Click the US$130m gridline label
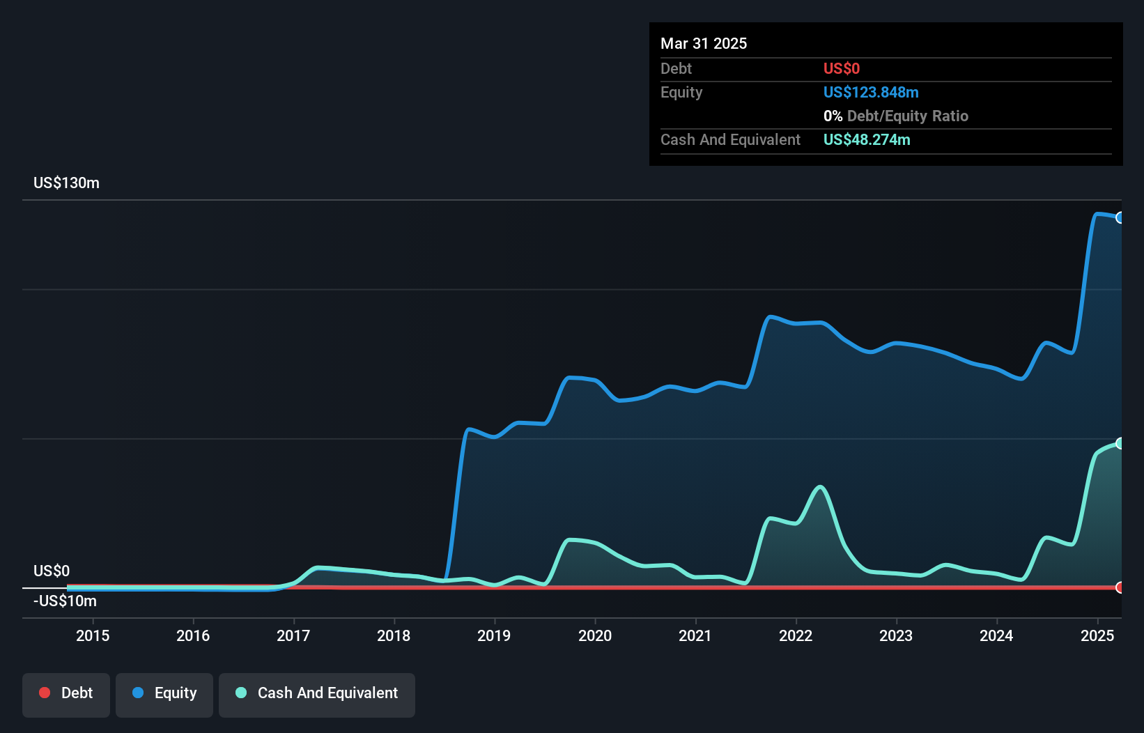 pos(65,183)
